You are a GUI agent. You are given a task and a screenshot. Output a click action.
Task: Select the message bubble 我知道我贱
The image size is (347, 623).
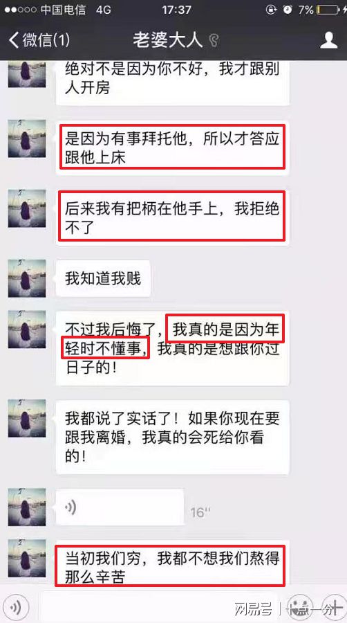(x=103, y=278)
